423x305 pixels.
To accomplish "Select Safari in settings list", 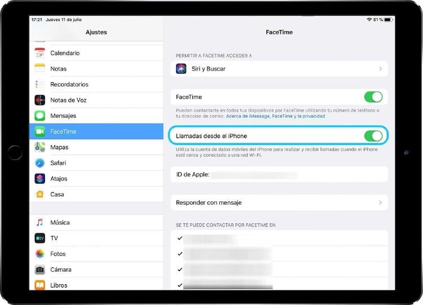I will [96, 163].
